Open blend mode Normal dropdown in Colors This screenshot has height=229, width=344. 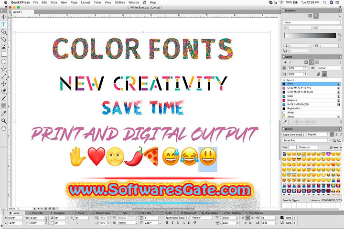(x=329, y=68)
